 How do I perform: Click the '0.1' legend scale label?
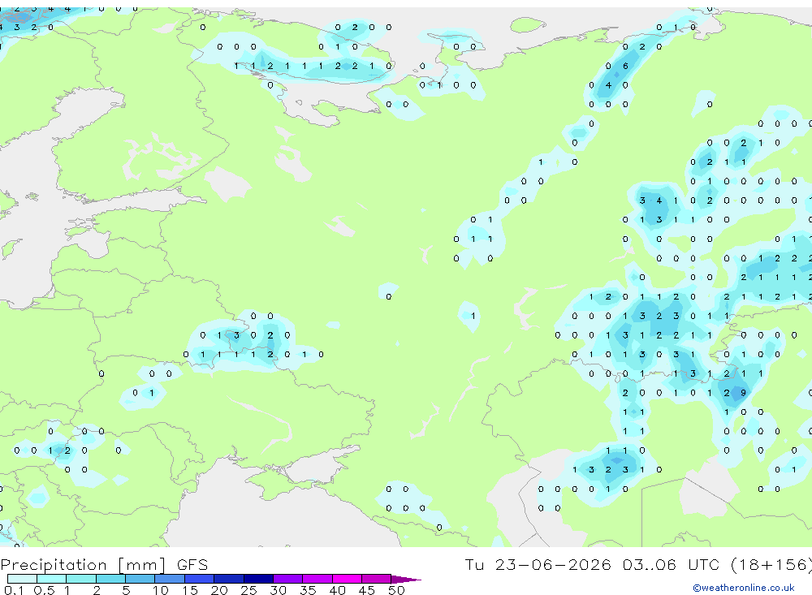(14, 590)
